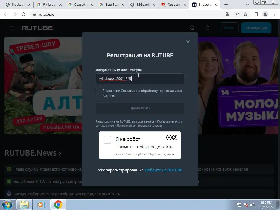The width and height of the screenshot is (280, 210).
Task: Close the 'Видеохо' RUTUBE tab
Action: pyautogui.click(x=216, y=5)
